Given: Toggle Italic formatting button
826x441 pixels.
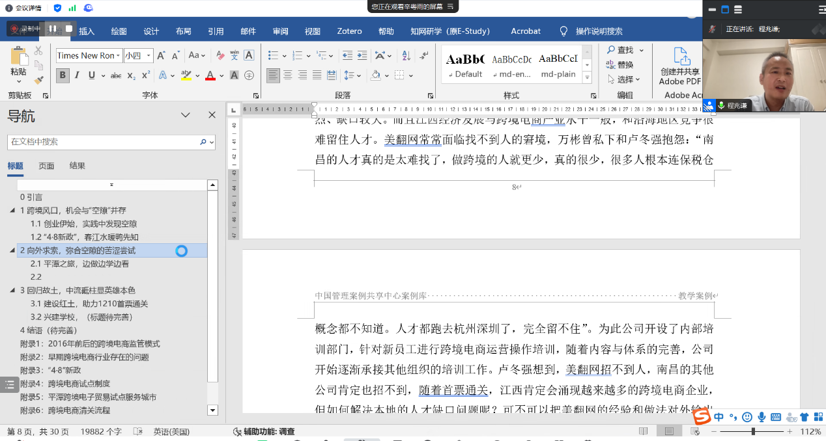Looking at the screenshot, I should point(78,75).
